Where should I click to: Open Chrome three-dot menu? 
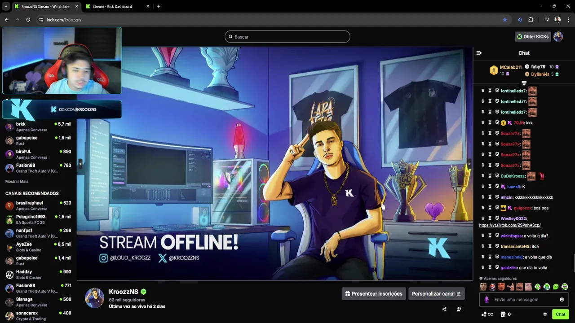point(569,20)
